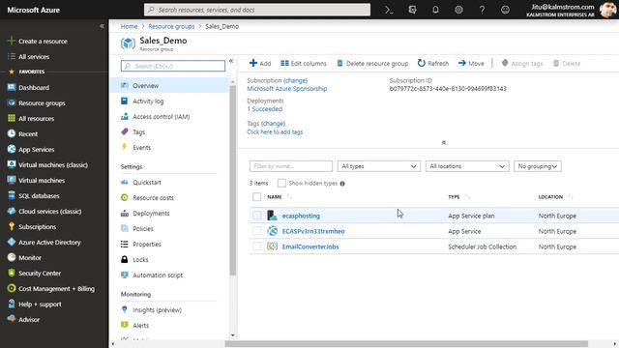Open Quickstart under Settings

pyautogui.click(x=147, y=183)
